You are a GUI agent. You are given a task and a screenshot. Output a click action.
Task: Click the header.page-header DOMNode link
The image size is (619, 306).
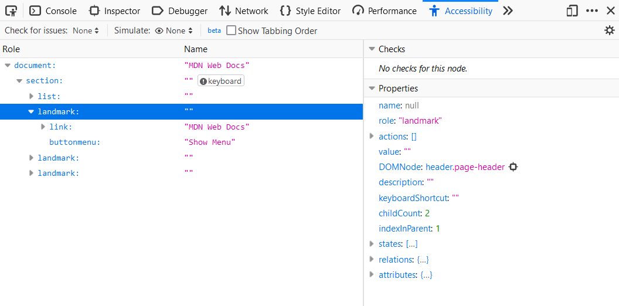coord(465,167)
